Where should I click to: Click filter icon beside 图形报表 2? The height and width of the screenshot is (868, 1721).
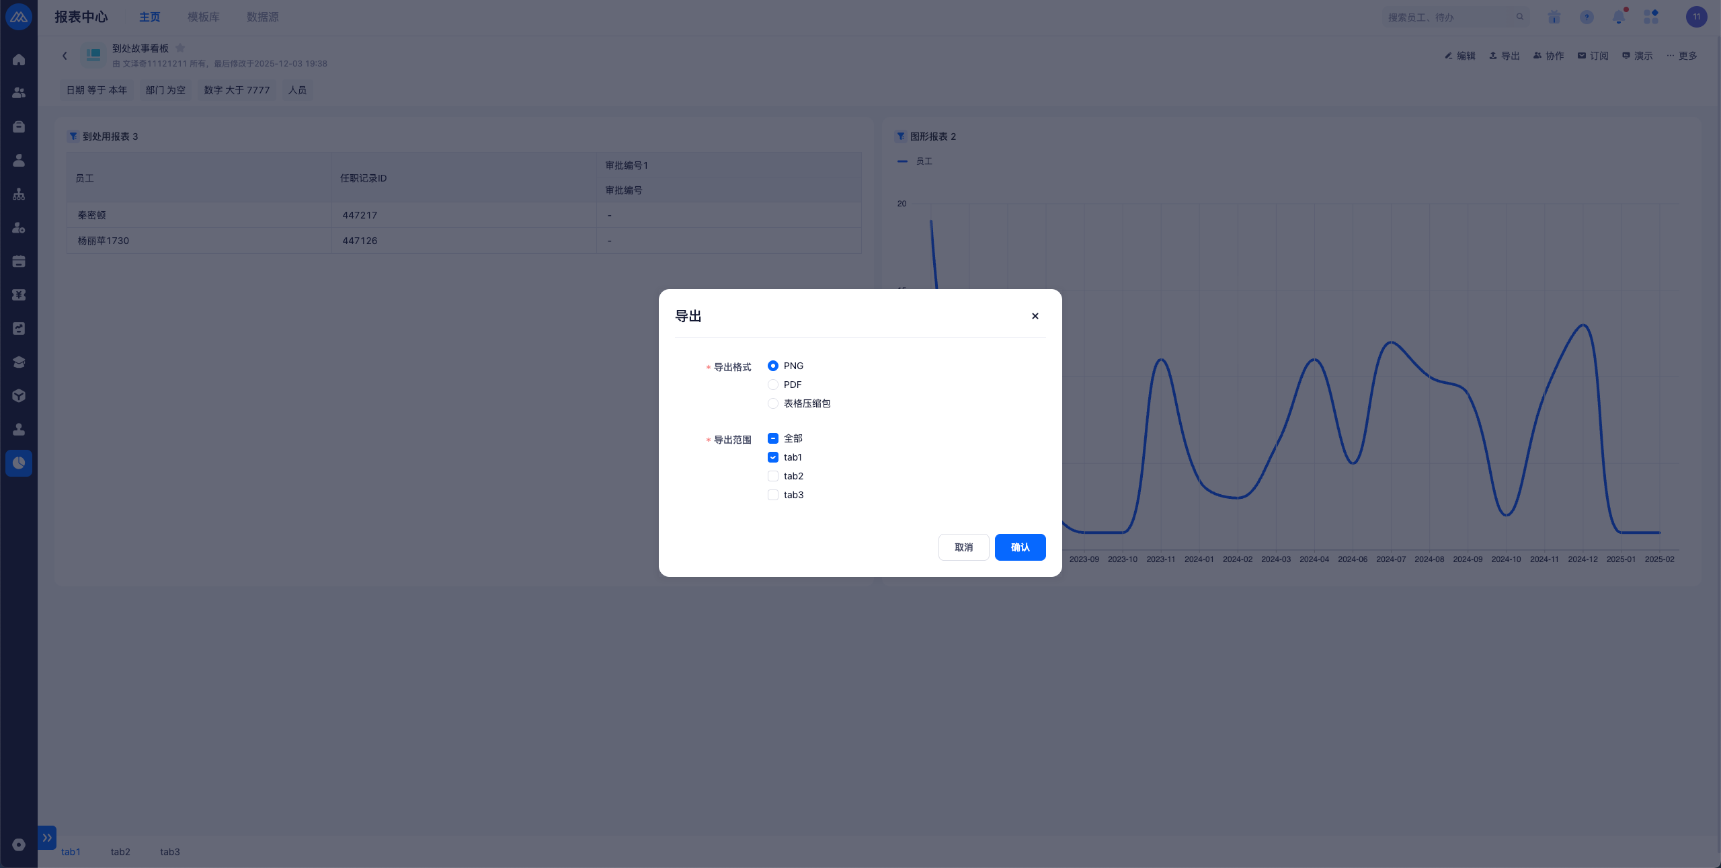coord(900,136)
